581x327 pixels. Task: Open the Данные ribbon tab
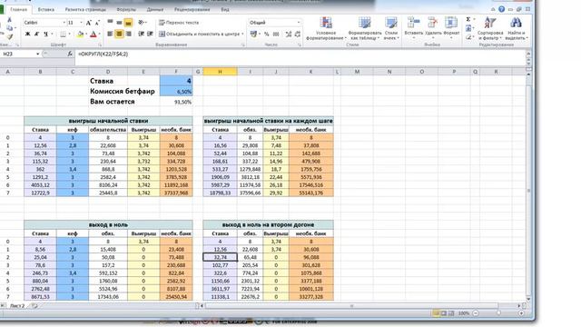155,10
